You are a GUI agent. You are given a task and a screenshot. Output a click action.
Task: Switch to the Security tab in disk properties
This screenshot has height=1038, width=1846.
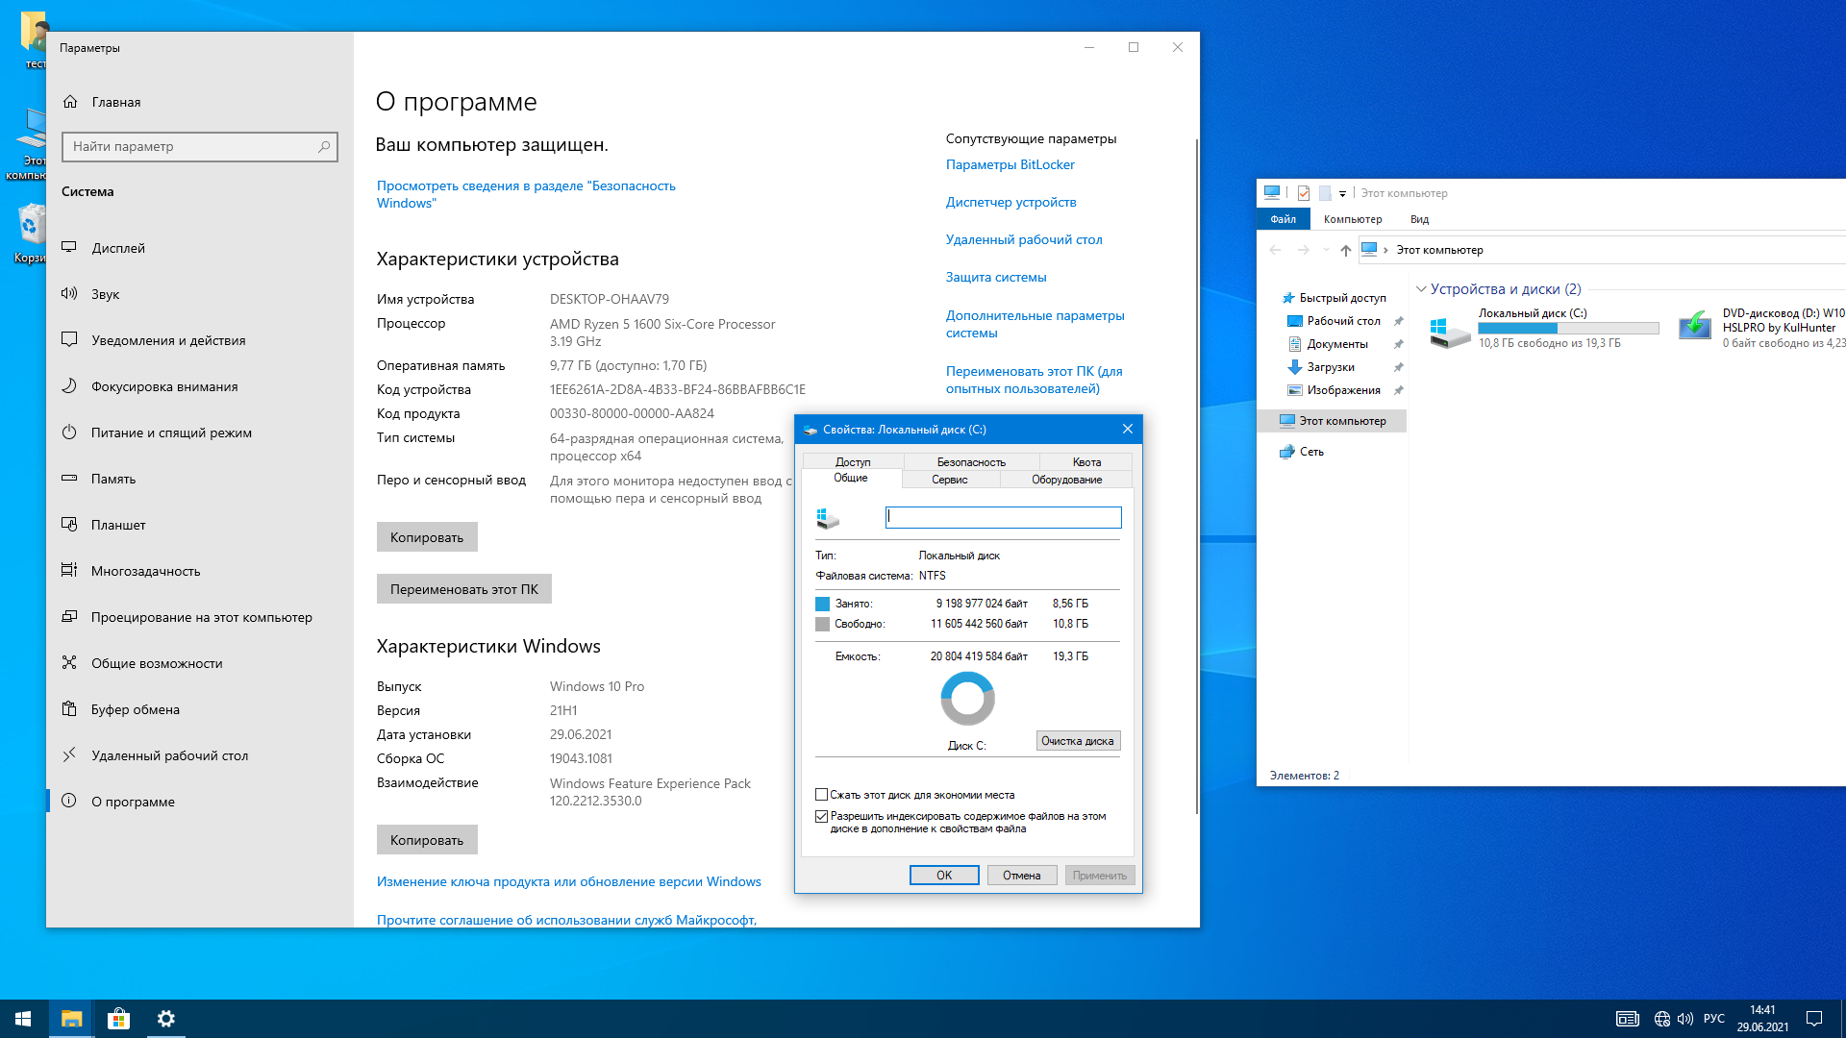(x=971, y=462)
